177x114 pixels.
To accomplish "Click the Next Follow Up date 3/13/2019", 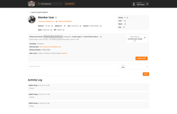I will click(135, 39).
